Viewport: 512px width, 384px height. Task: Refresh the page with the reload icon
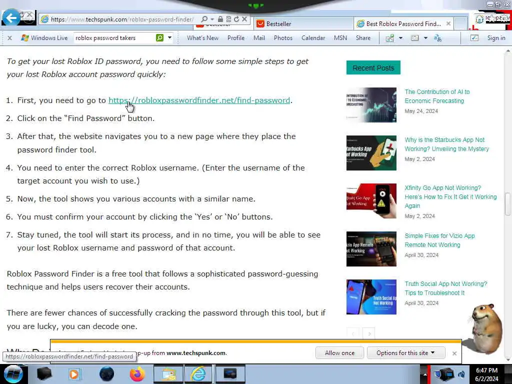(236, 19)
